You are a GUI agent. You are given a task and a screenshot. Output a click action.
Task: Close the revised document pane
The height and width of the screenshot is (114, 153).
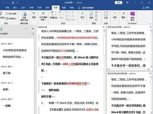point(151,73)
